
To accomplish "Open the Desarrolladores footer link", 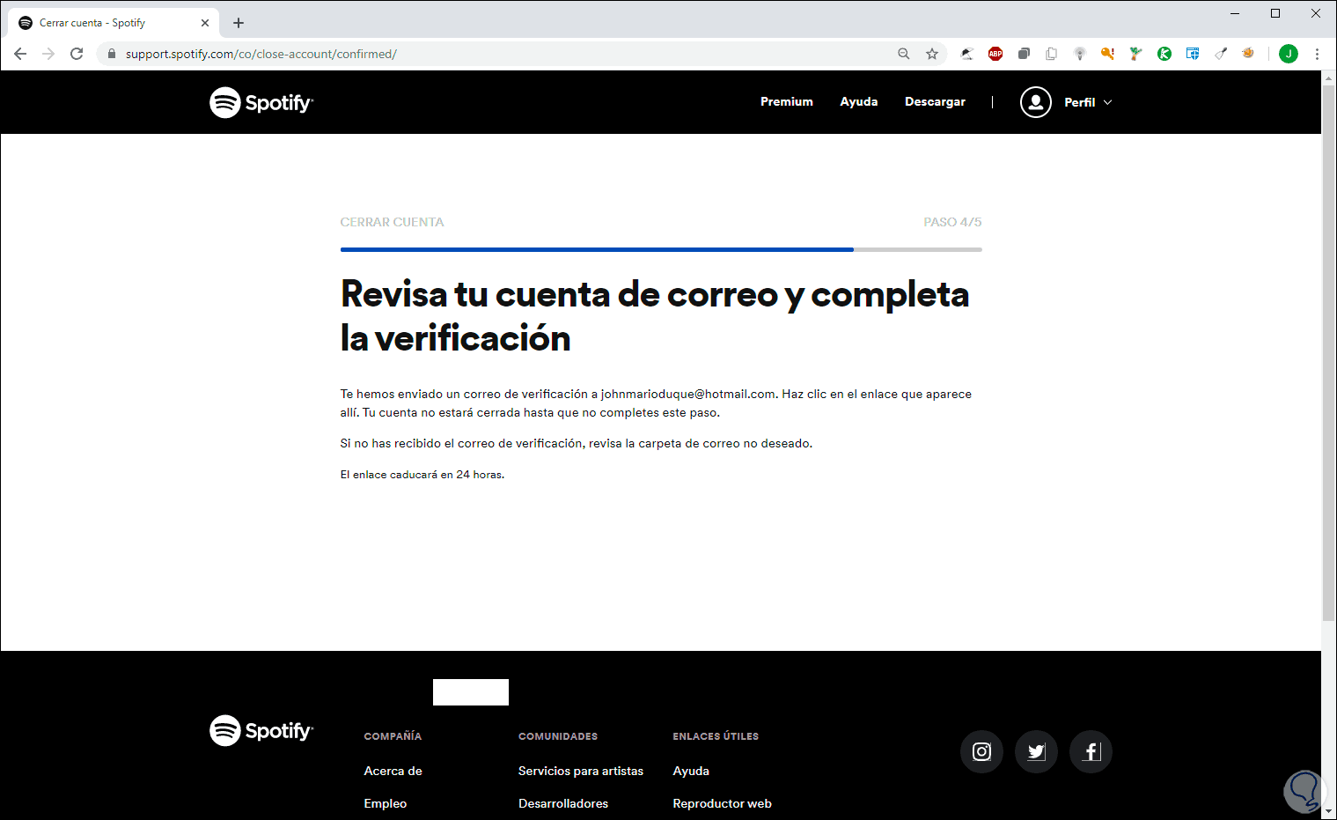I will pos(563,803).
